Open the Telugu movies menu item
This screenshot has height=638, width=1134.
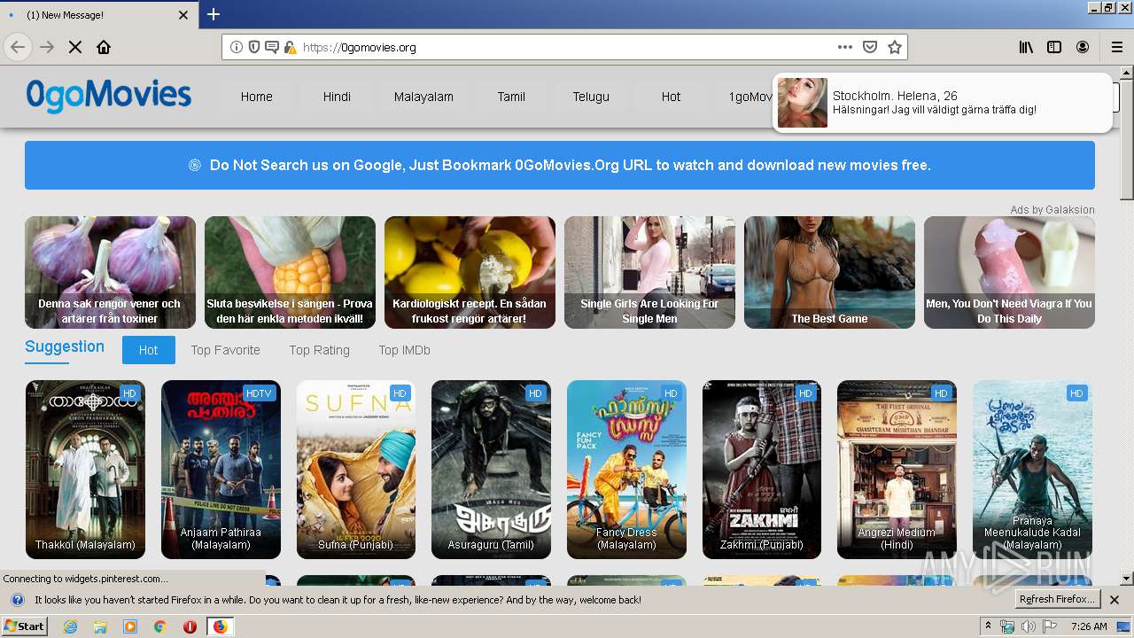(591, 97)
